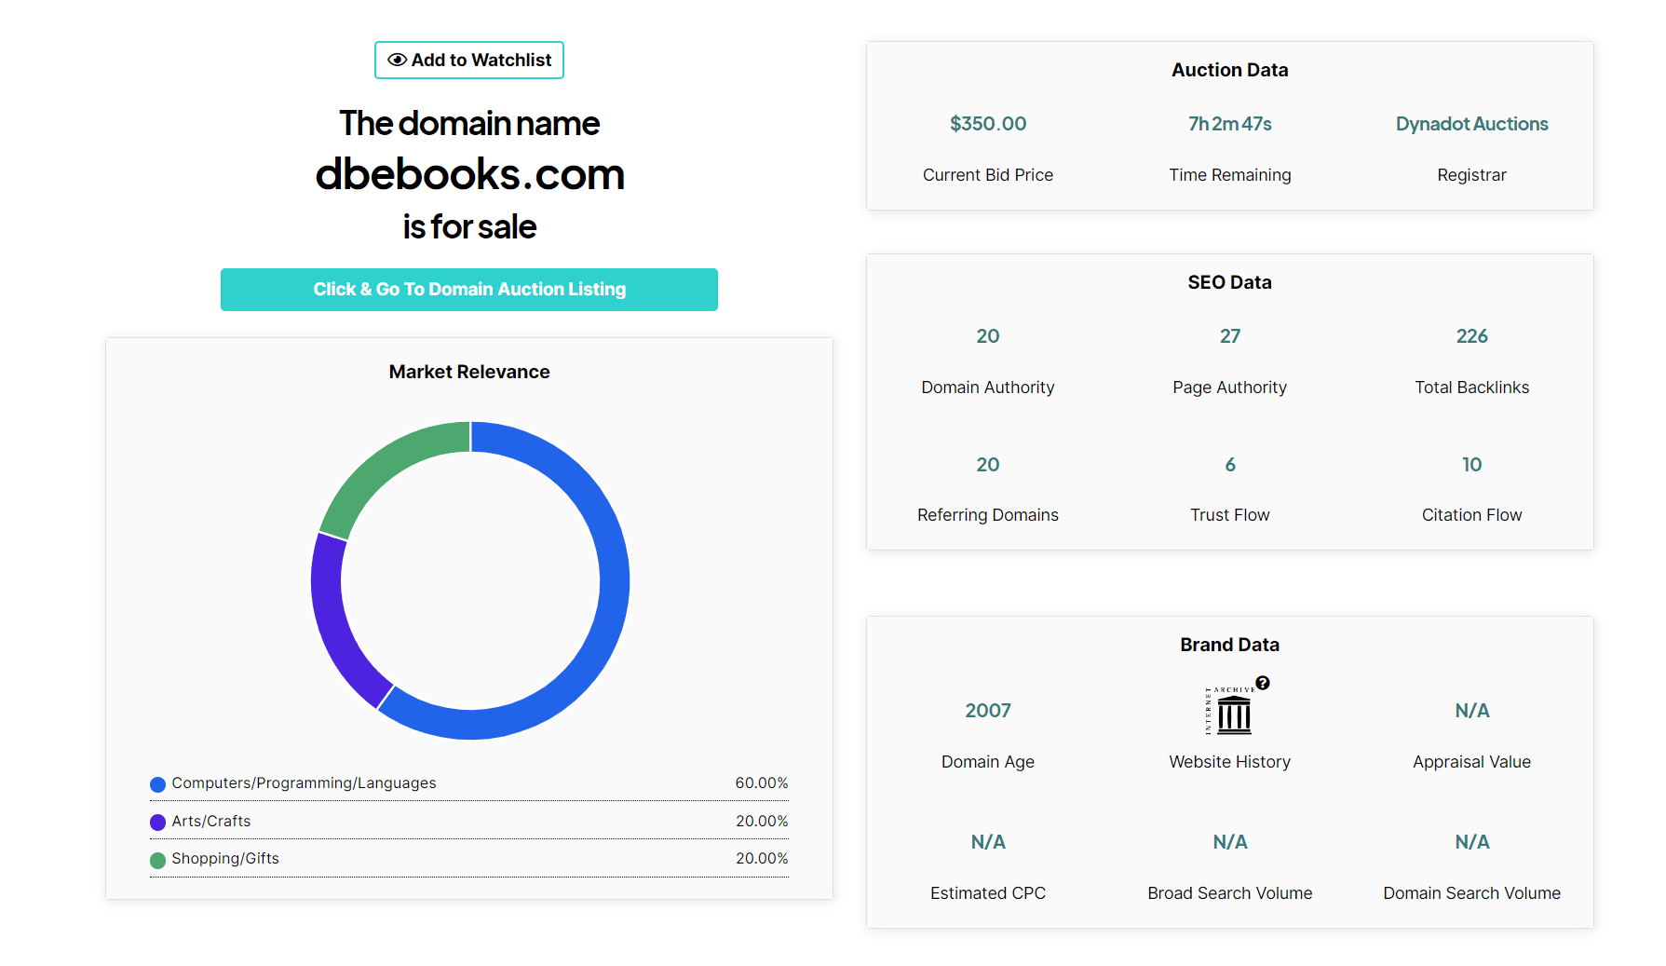Screen dimensions: 1666x966
Task: Click the Estimated CPC label
Action: click(987, 893)
